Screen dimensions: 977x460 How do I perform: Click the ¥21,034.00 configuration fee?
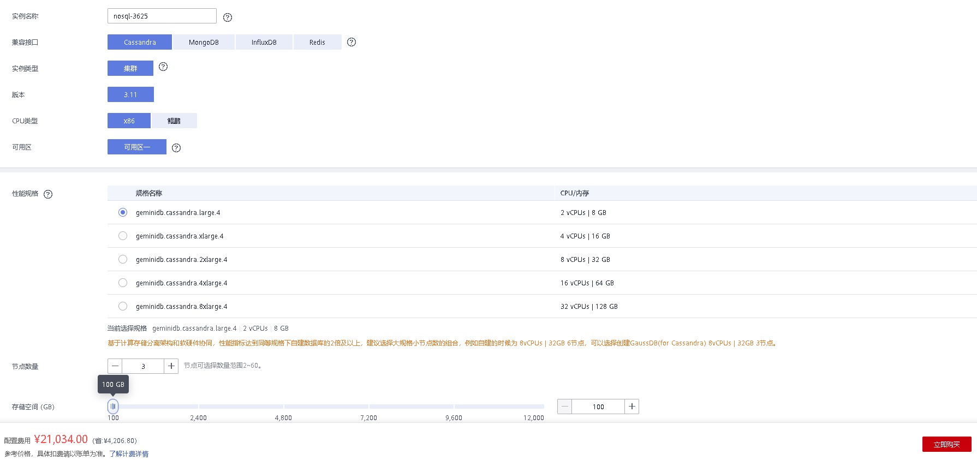[61, 439]
